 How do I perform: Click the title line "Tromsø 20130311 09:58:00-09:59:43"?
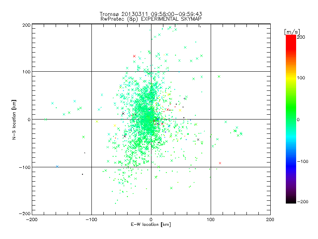[x=151, y=14]
